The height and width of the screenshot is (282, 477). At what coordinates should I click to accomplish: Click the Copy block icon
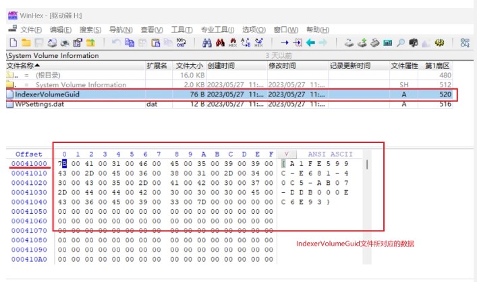pyautogui.click(x=130, y=43)
